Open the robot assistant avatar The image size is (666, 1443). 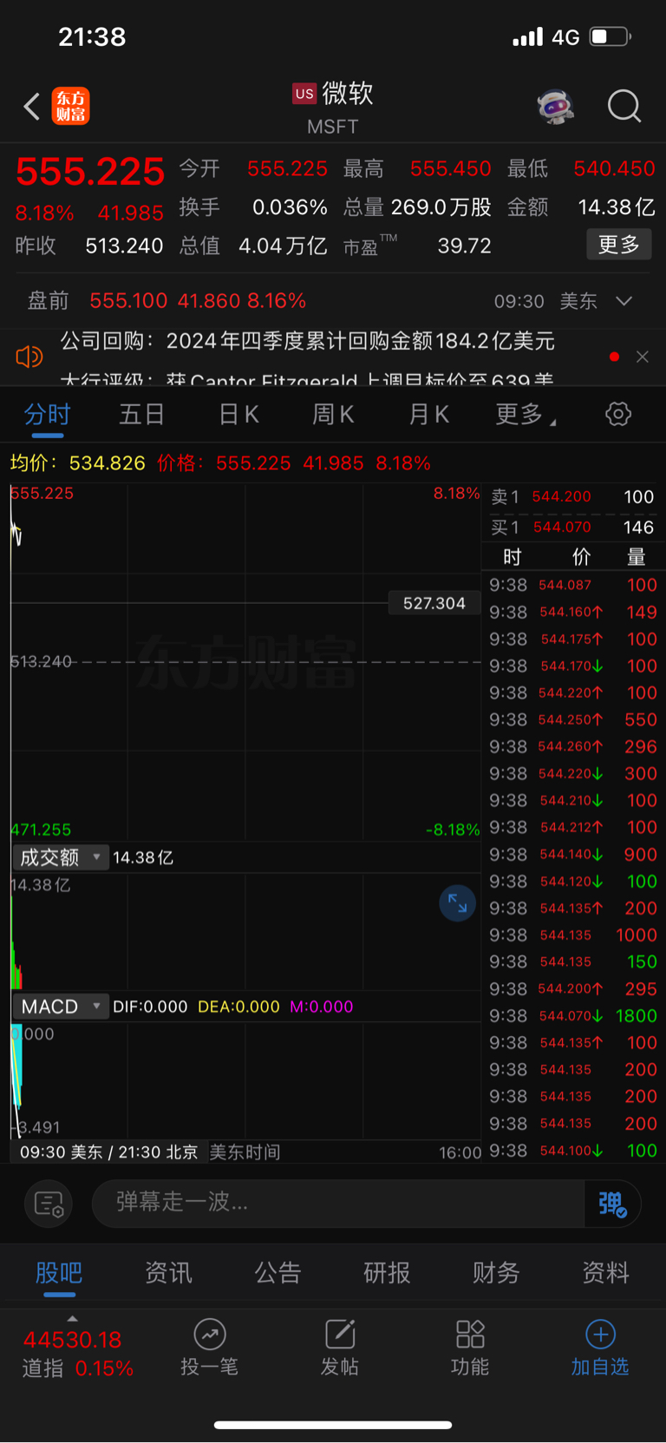point(556,107)
